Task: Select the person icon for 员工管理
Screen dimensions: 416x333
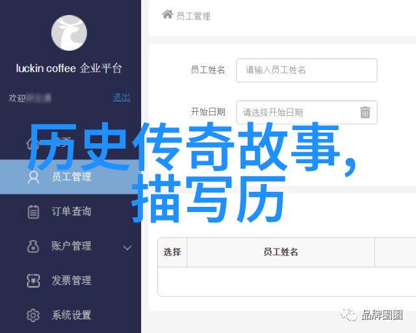Action: click(33, 177)
